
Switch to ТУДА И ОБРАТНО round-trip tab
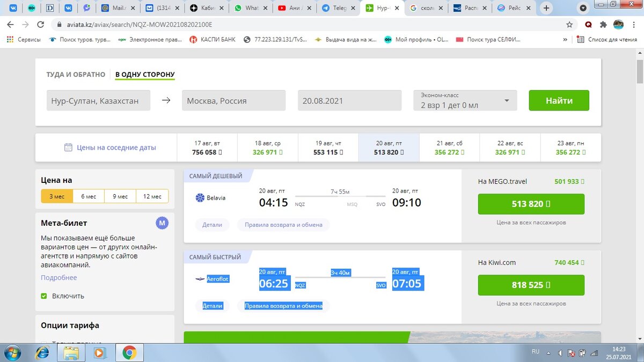76,75
